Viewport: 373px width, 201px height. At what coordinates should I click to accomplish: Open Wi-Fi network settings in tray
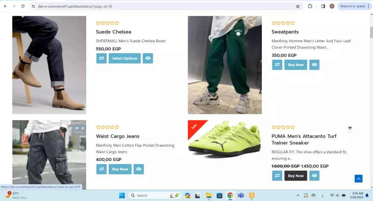click(332, 195)
